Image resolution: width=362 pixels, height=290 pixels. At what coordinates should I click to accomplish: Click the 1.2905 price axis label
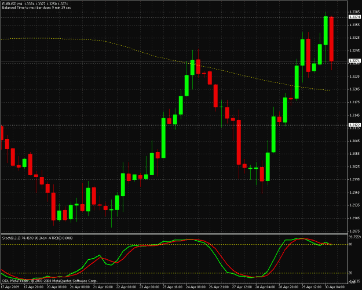(x=354, y=218)
